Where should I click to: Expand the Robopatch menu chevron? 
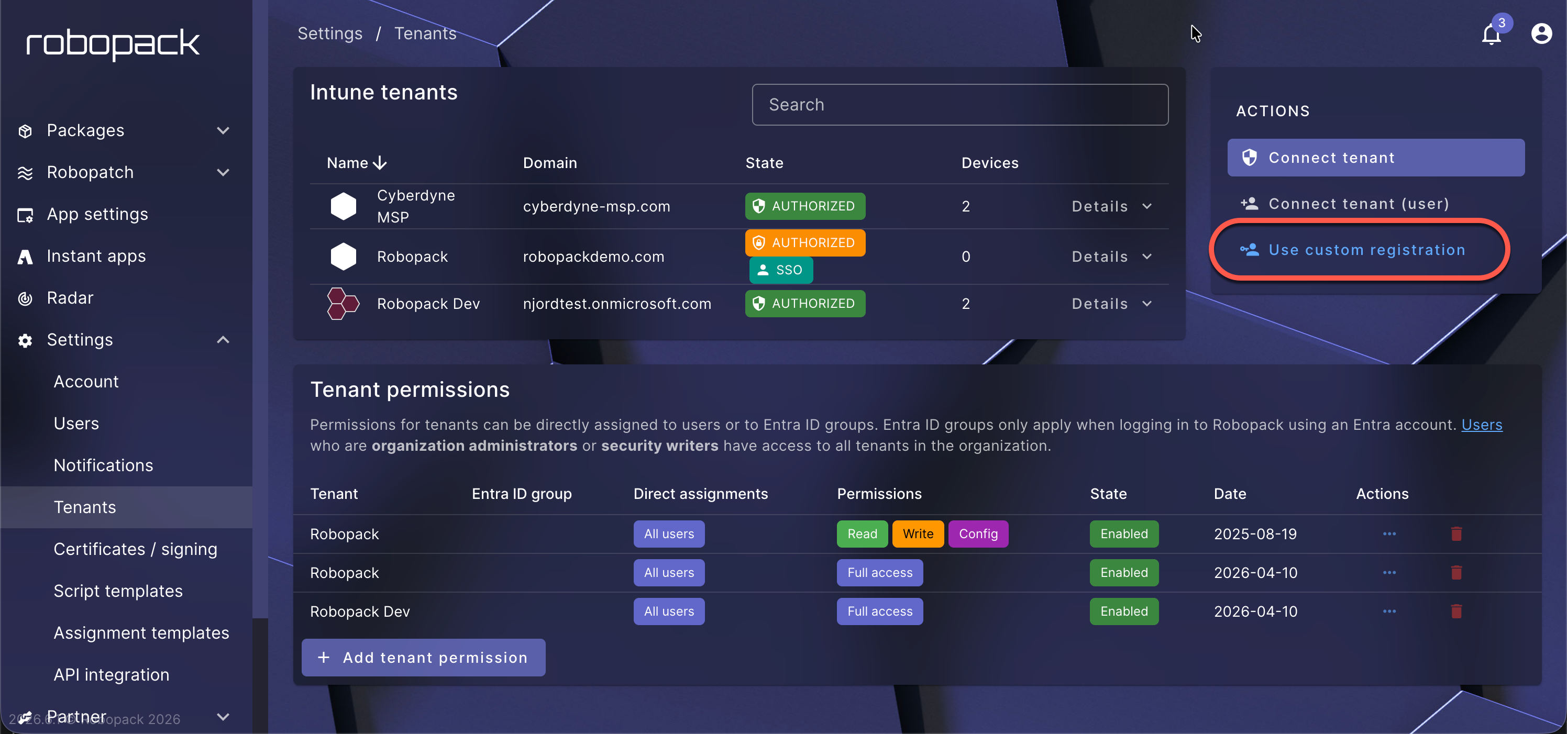click(223, 173)
